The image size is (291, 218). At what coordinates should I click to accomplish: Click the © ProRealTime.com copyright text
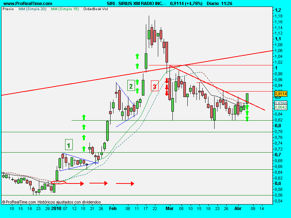tap(19, 202)
